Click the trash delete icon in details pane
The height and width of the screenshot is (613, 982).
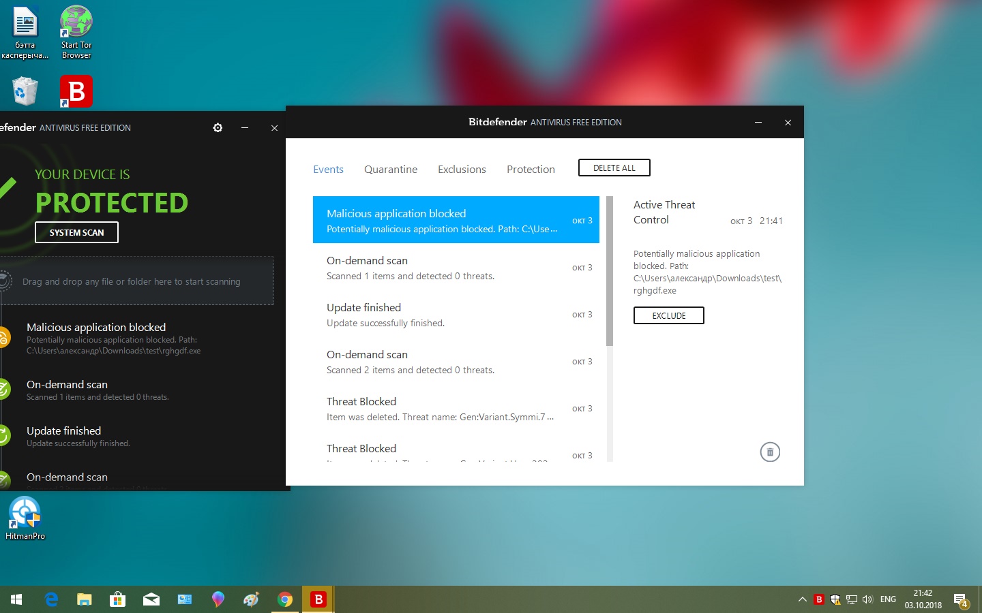click(x=770, y=452)
